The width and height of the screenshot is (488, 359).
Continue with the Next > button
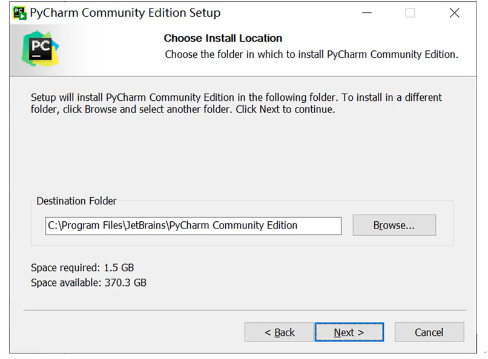point(349,332)
